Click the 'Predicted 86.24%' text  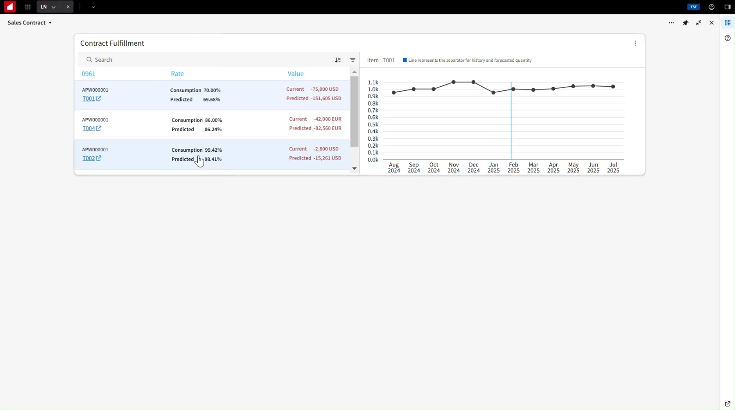(x=197, y=130)
